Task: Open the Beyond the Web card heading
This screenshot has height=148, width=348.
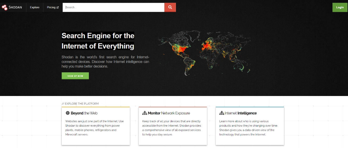Action: (x=84, y=113)
